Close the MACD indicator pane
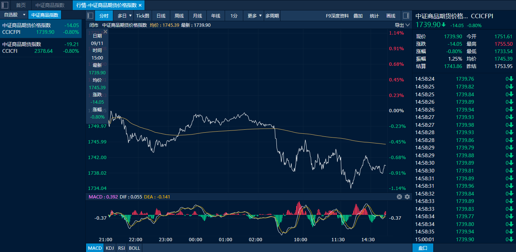The height and width of the screenshot is (252, 516). pos(399,197)
